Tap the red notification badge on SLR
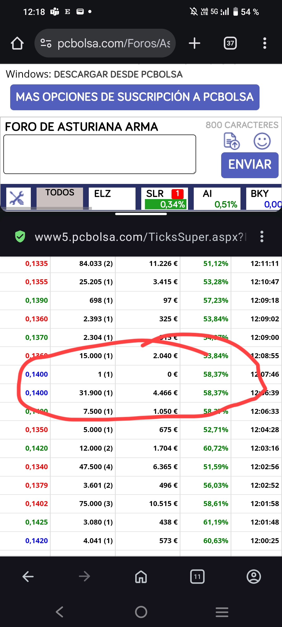The image size is (282, 627). (178, 194)
